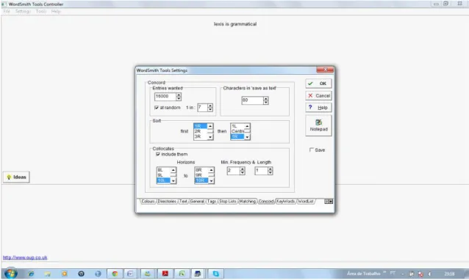Open Google Chrome from the taskbar
The width and height of the screenshot is (469, 280).
[115, 273]
